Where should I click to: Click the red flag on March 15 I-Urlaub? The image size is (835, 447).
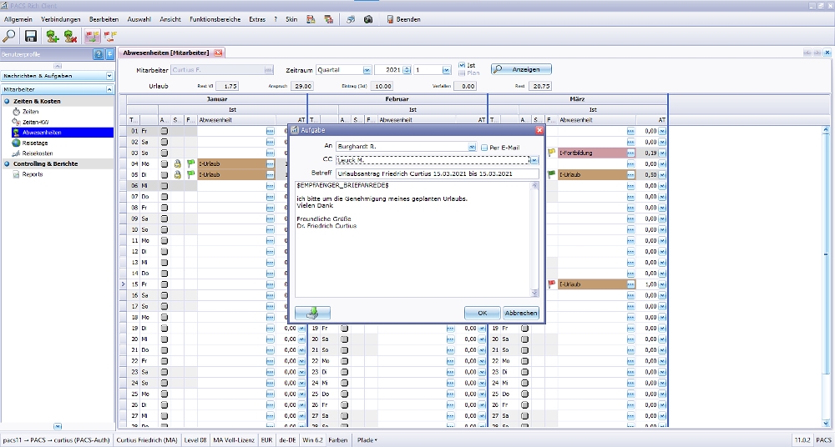(x=551, y=284)
